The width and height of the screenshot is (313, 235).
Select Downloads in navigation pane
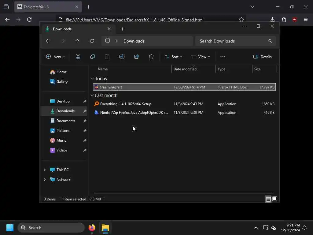64,111
